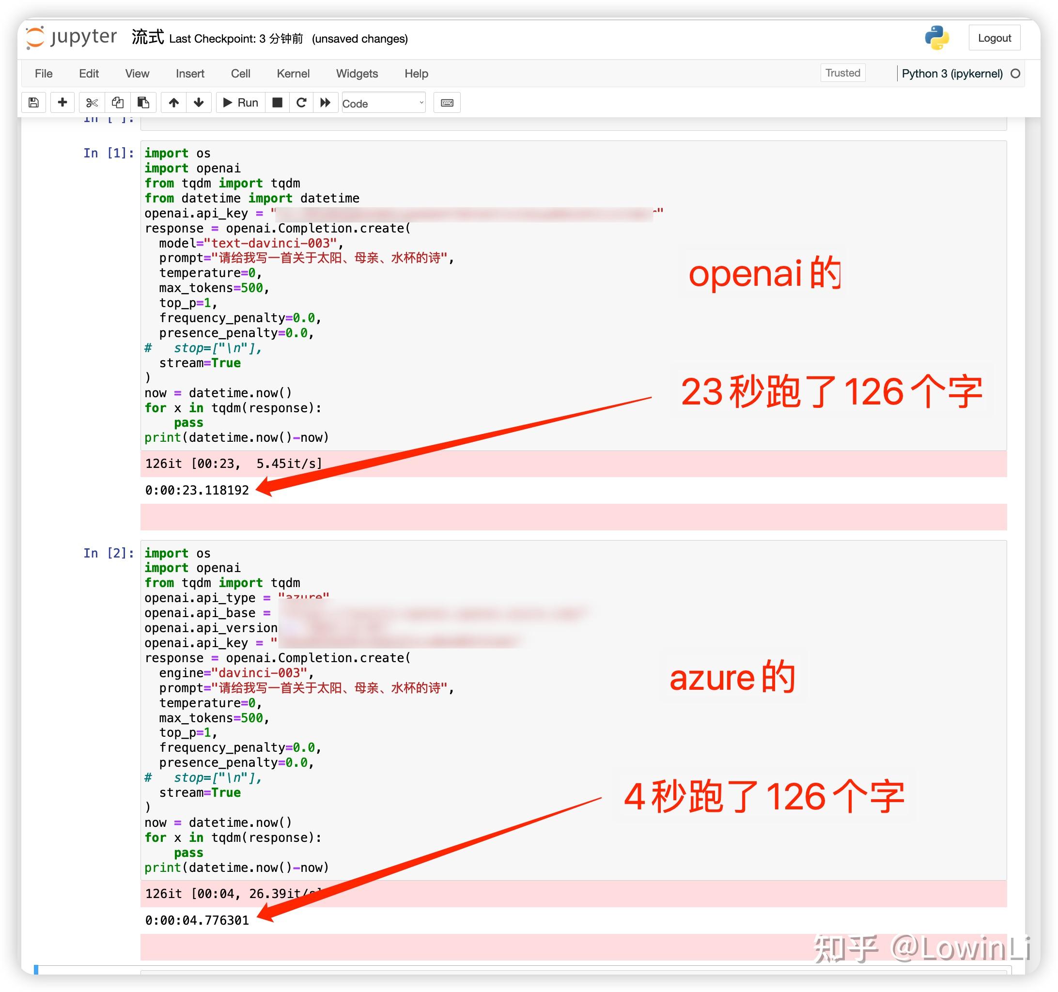Copy the selected cell
Screen dimensions: 1058x992
(117, 102)
